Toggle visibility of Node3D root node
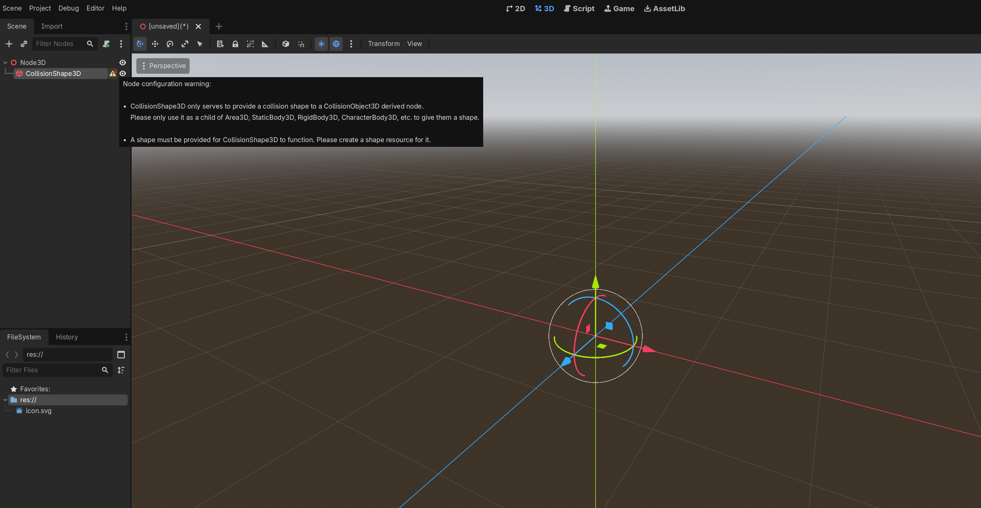The width and height of the screenshot is (981, 508). coord(123,63)
